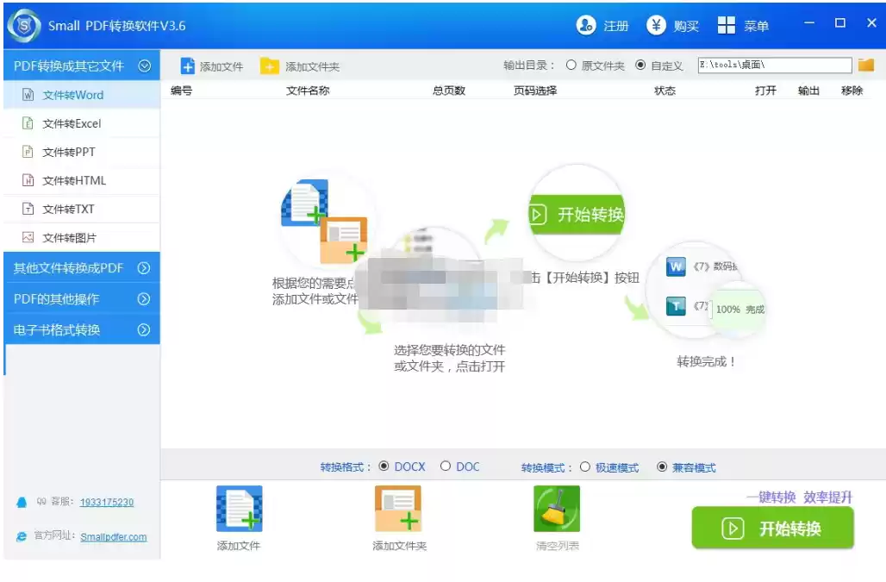Click the large 添加文件夹 icon at bottom
Screen dimensions: 886x582
397,510
